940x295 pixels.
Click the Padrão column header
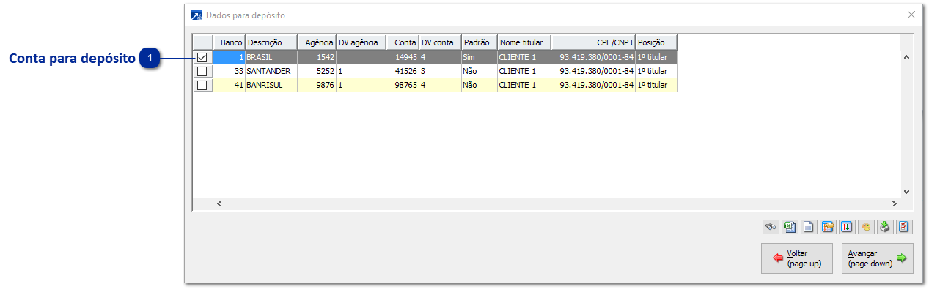[480, 42]
